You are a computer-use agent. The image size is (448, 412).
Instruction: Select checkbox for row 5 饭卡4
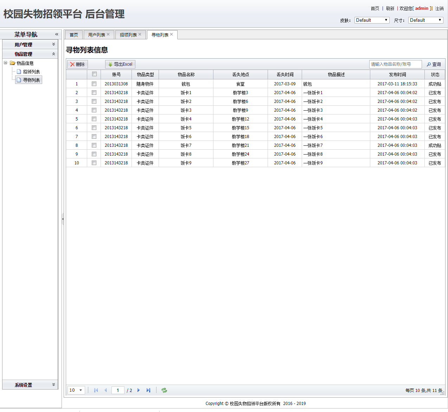coord(94,119)
